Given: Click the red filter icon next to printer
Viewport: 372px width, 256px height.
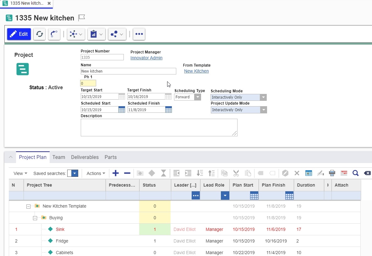Looking at the screenshot, I should 344,173.
